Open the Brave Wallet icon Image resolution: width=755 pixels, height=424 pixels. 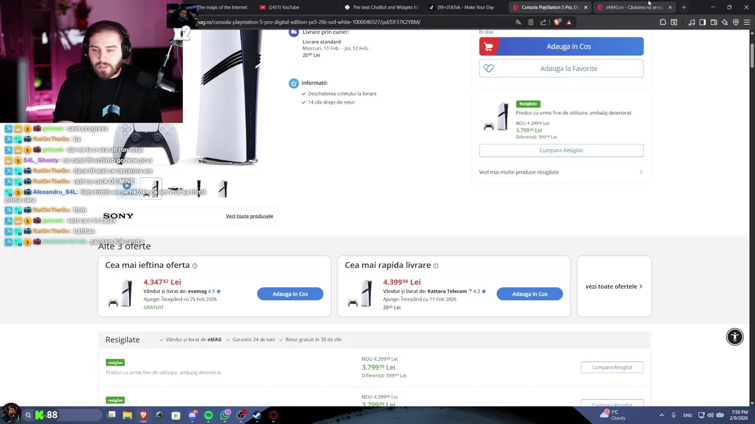pos(714,22)
